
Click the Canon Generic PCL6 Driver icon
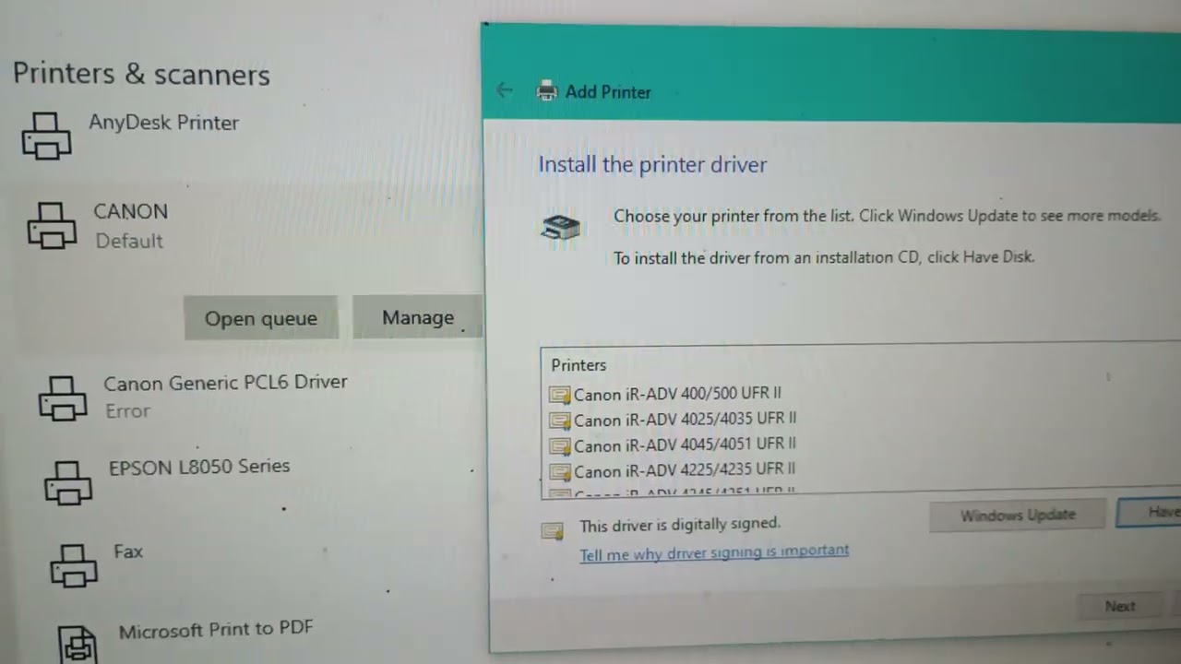63,397
